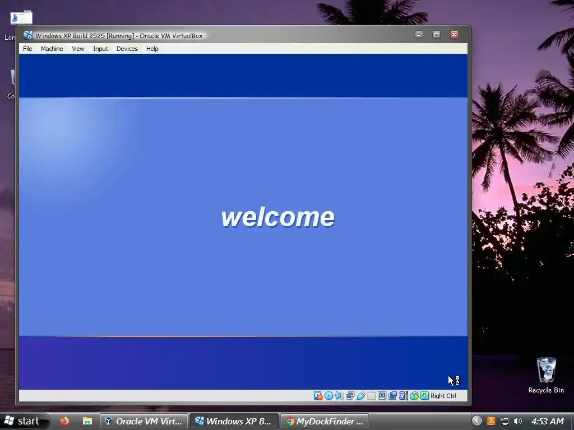Minimize the VirtualBox VM window

pos(419,34)
